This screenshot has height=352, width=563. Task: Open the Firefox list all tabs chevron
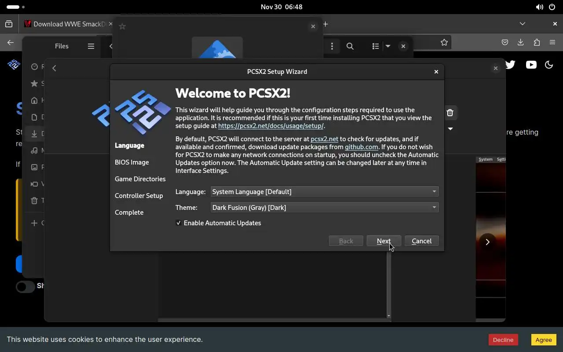click(x=523, y=24)
